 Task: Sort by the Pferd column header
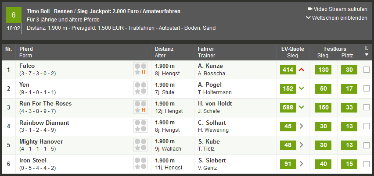(26, 49)
